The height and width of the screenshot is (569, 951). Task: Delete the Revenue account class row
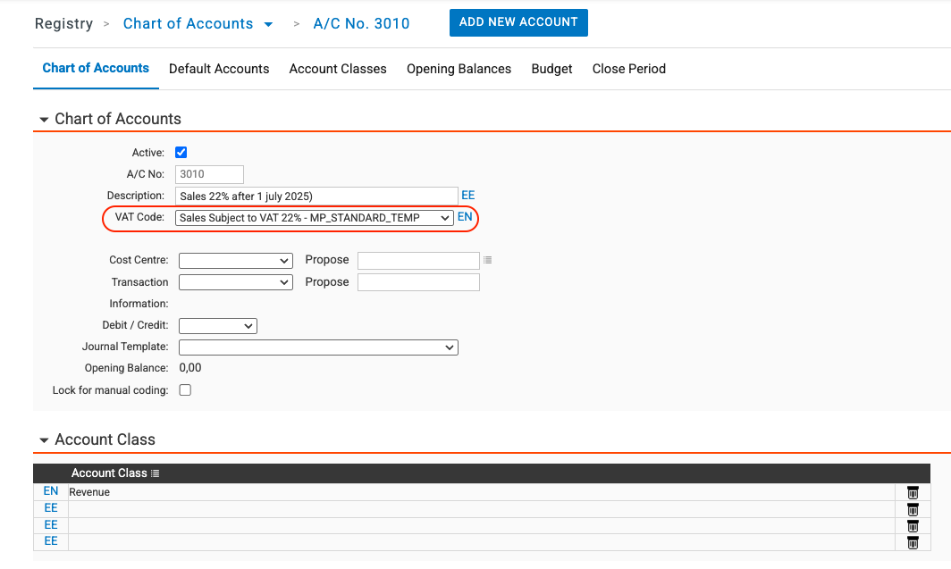(x=913, y=492)
